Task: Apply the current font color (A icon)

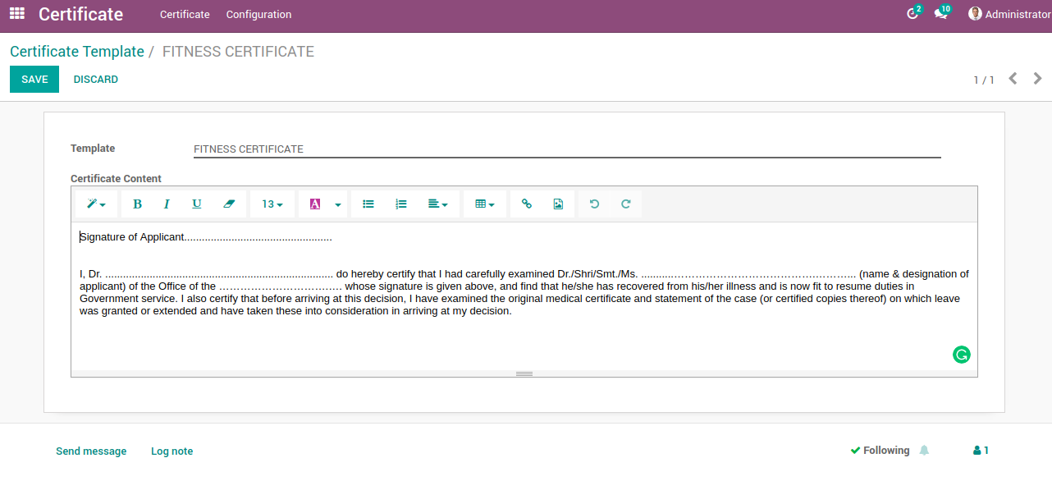Action: click(x=314, y=204)
